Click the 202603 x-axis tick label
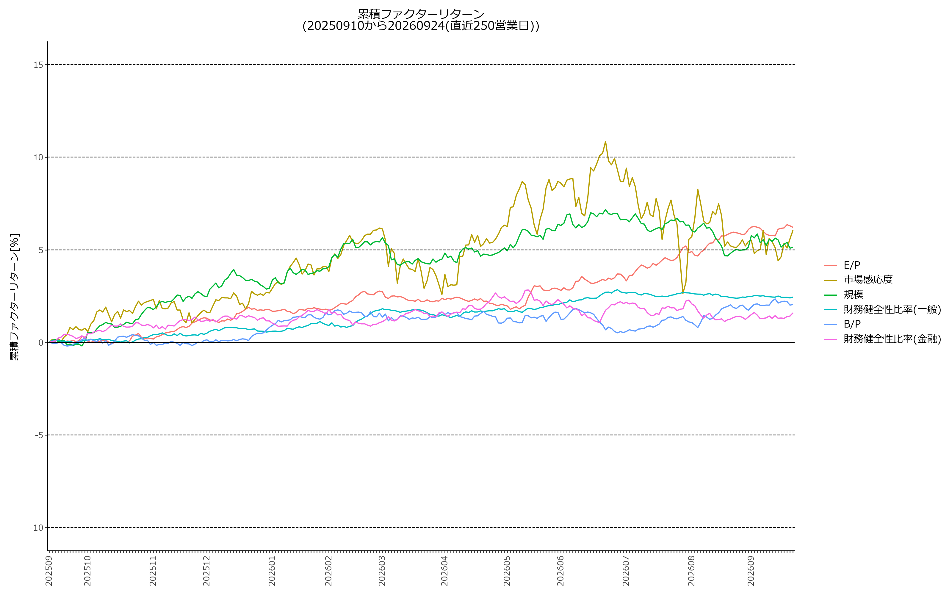This screenshot has height=595, width=952. point(382,571)
